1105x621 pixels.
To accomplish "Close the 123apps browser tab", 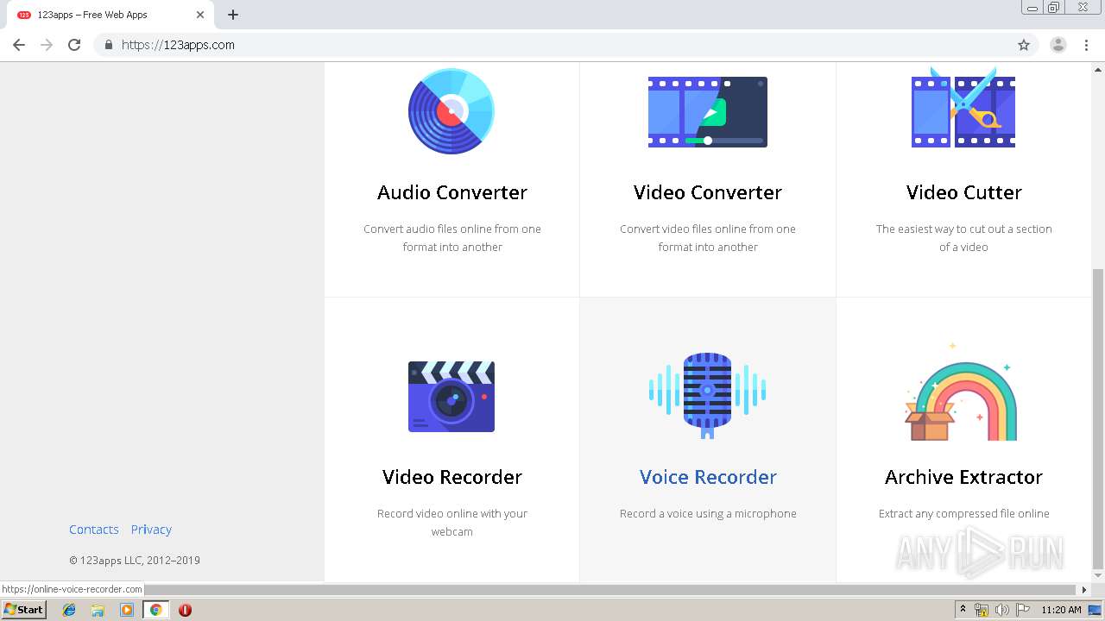I will pos(199,15).
